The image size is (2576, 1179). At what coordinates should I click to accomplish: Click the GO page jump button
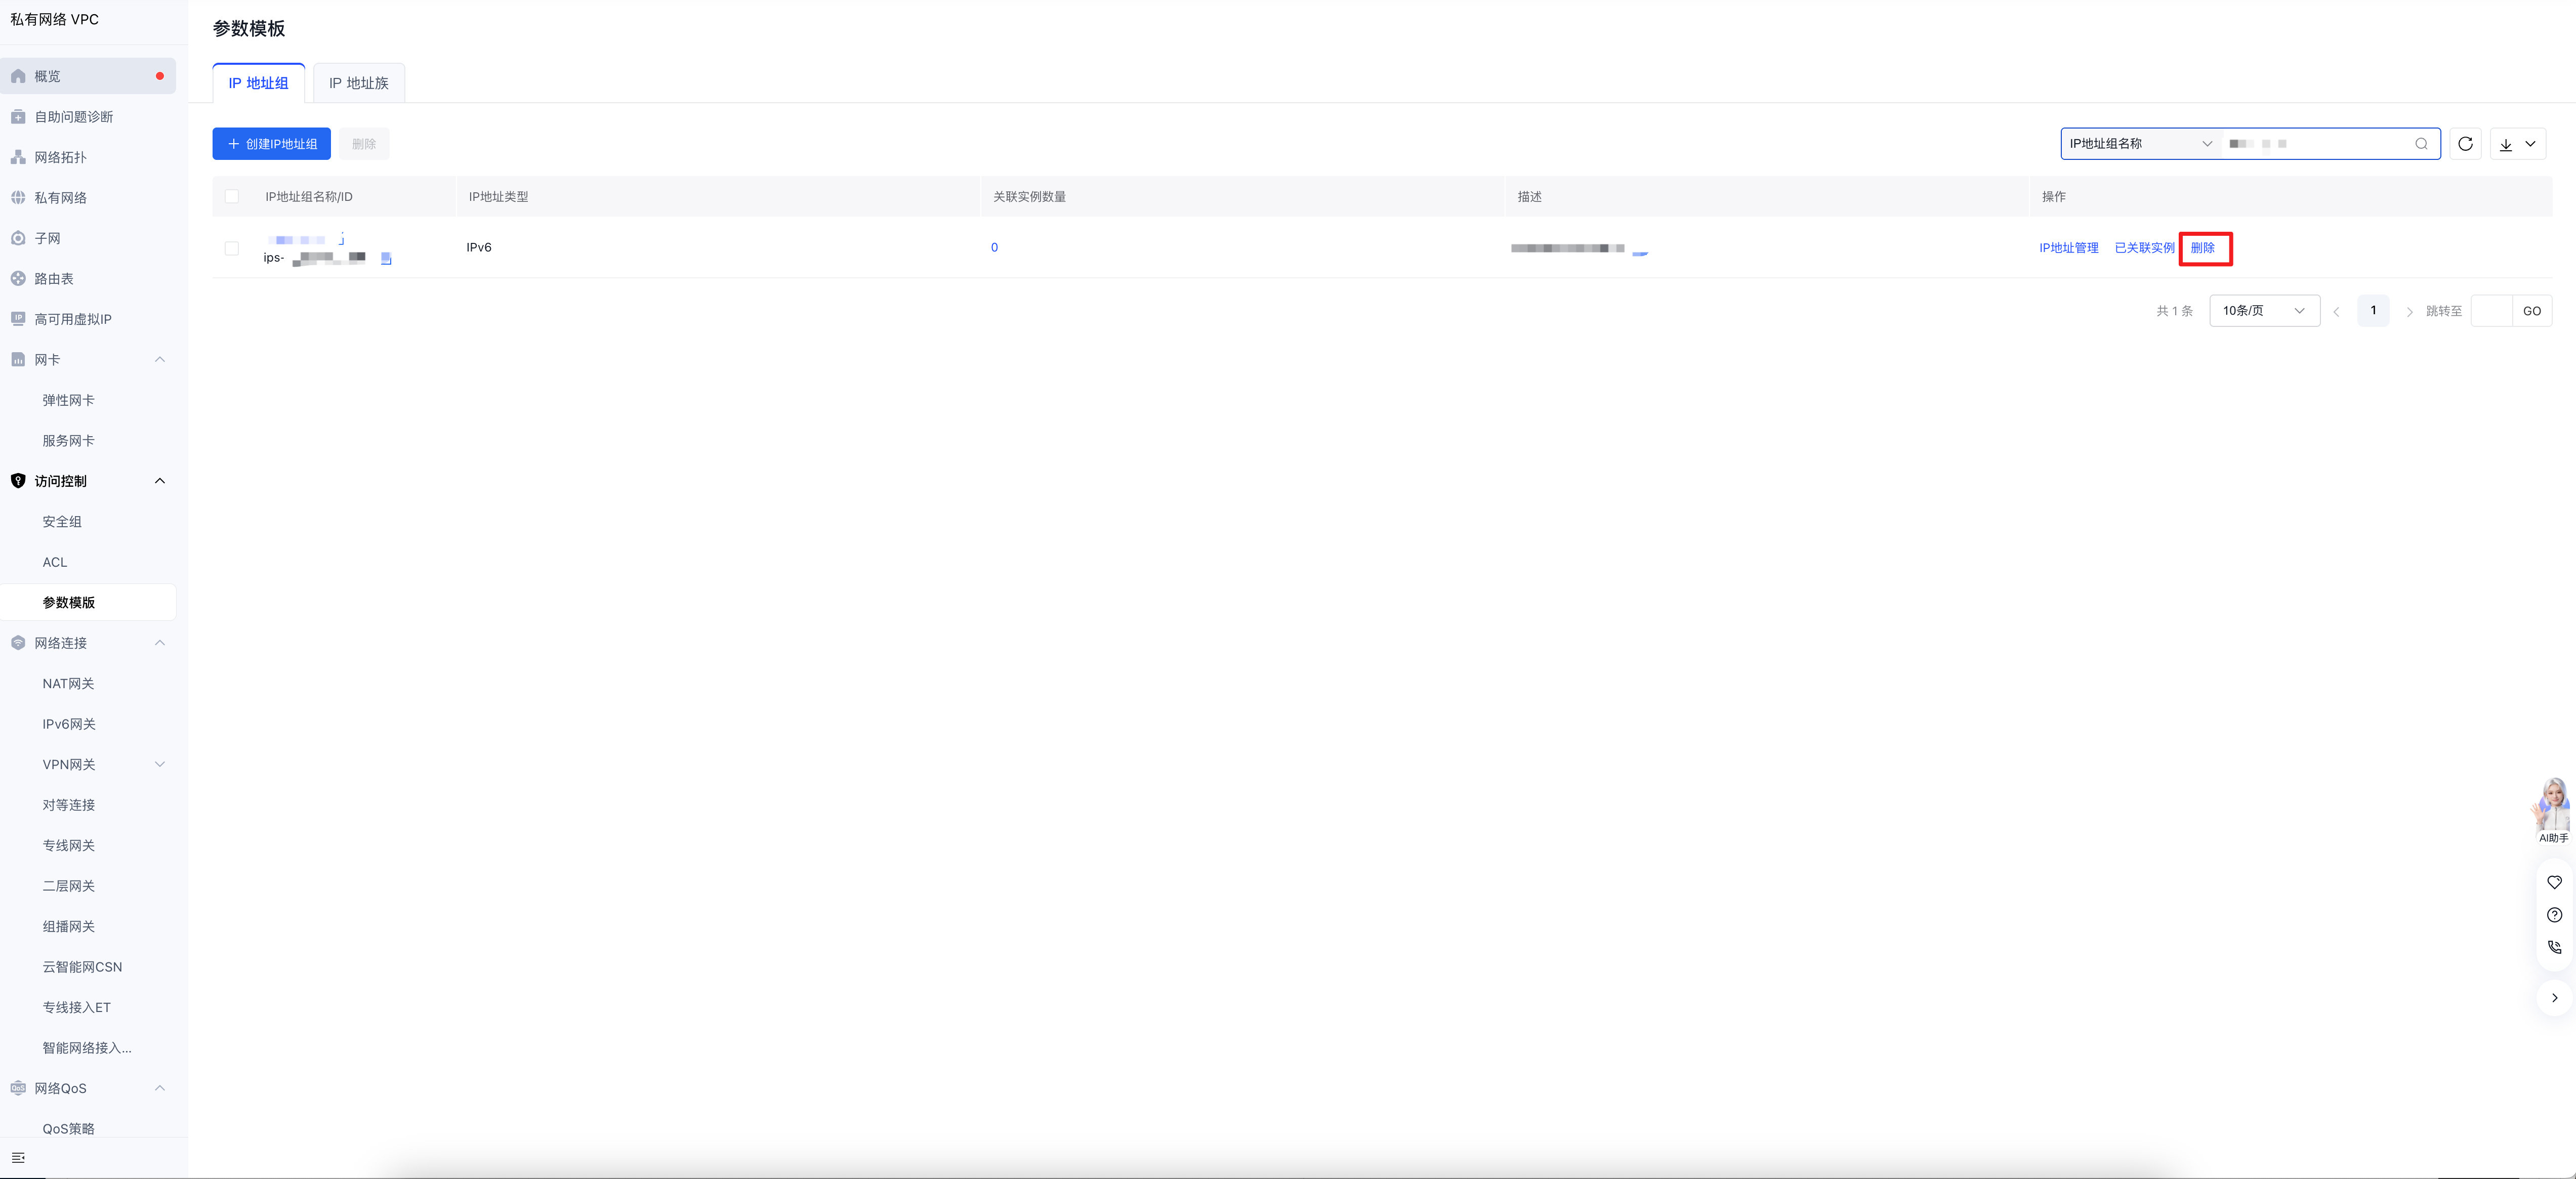[2532, 311]
